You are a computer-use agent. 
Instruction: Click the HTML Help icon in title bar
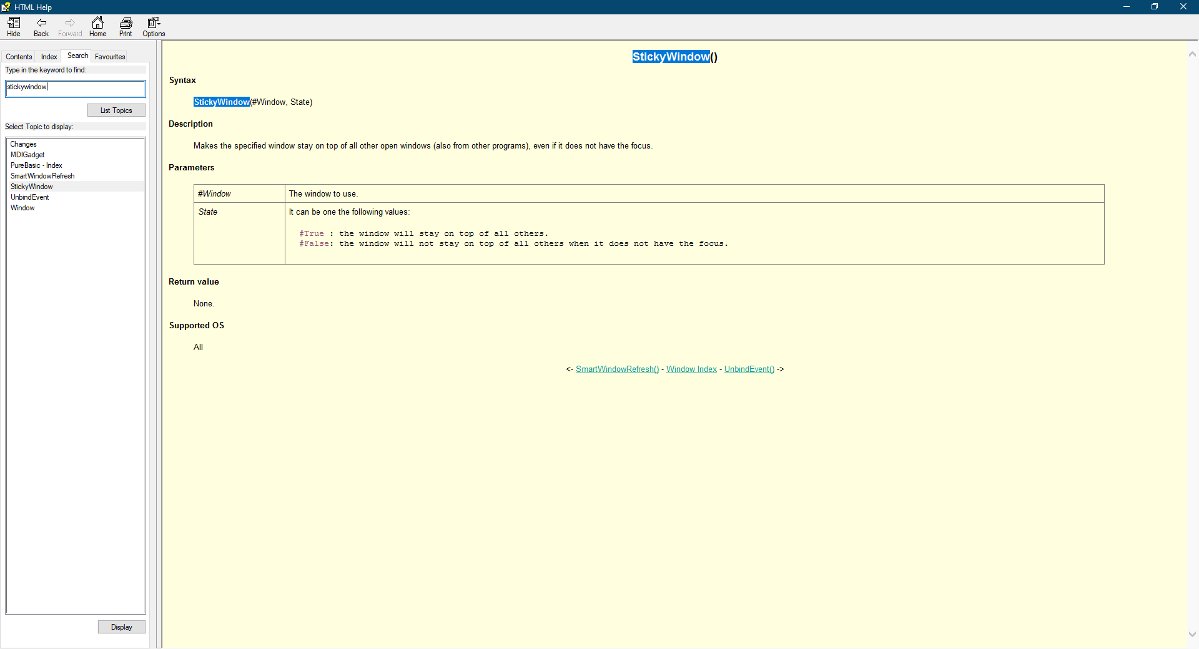click(7, 7)
